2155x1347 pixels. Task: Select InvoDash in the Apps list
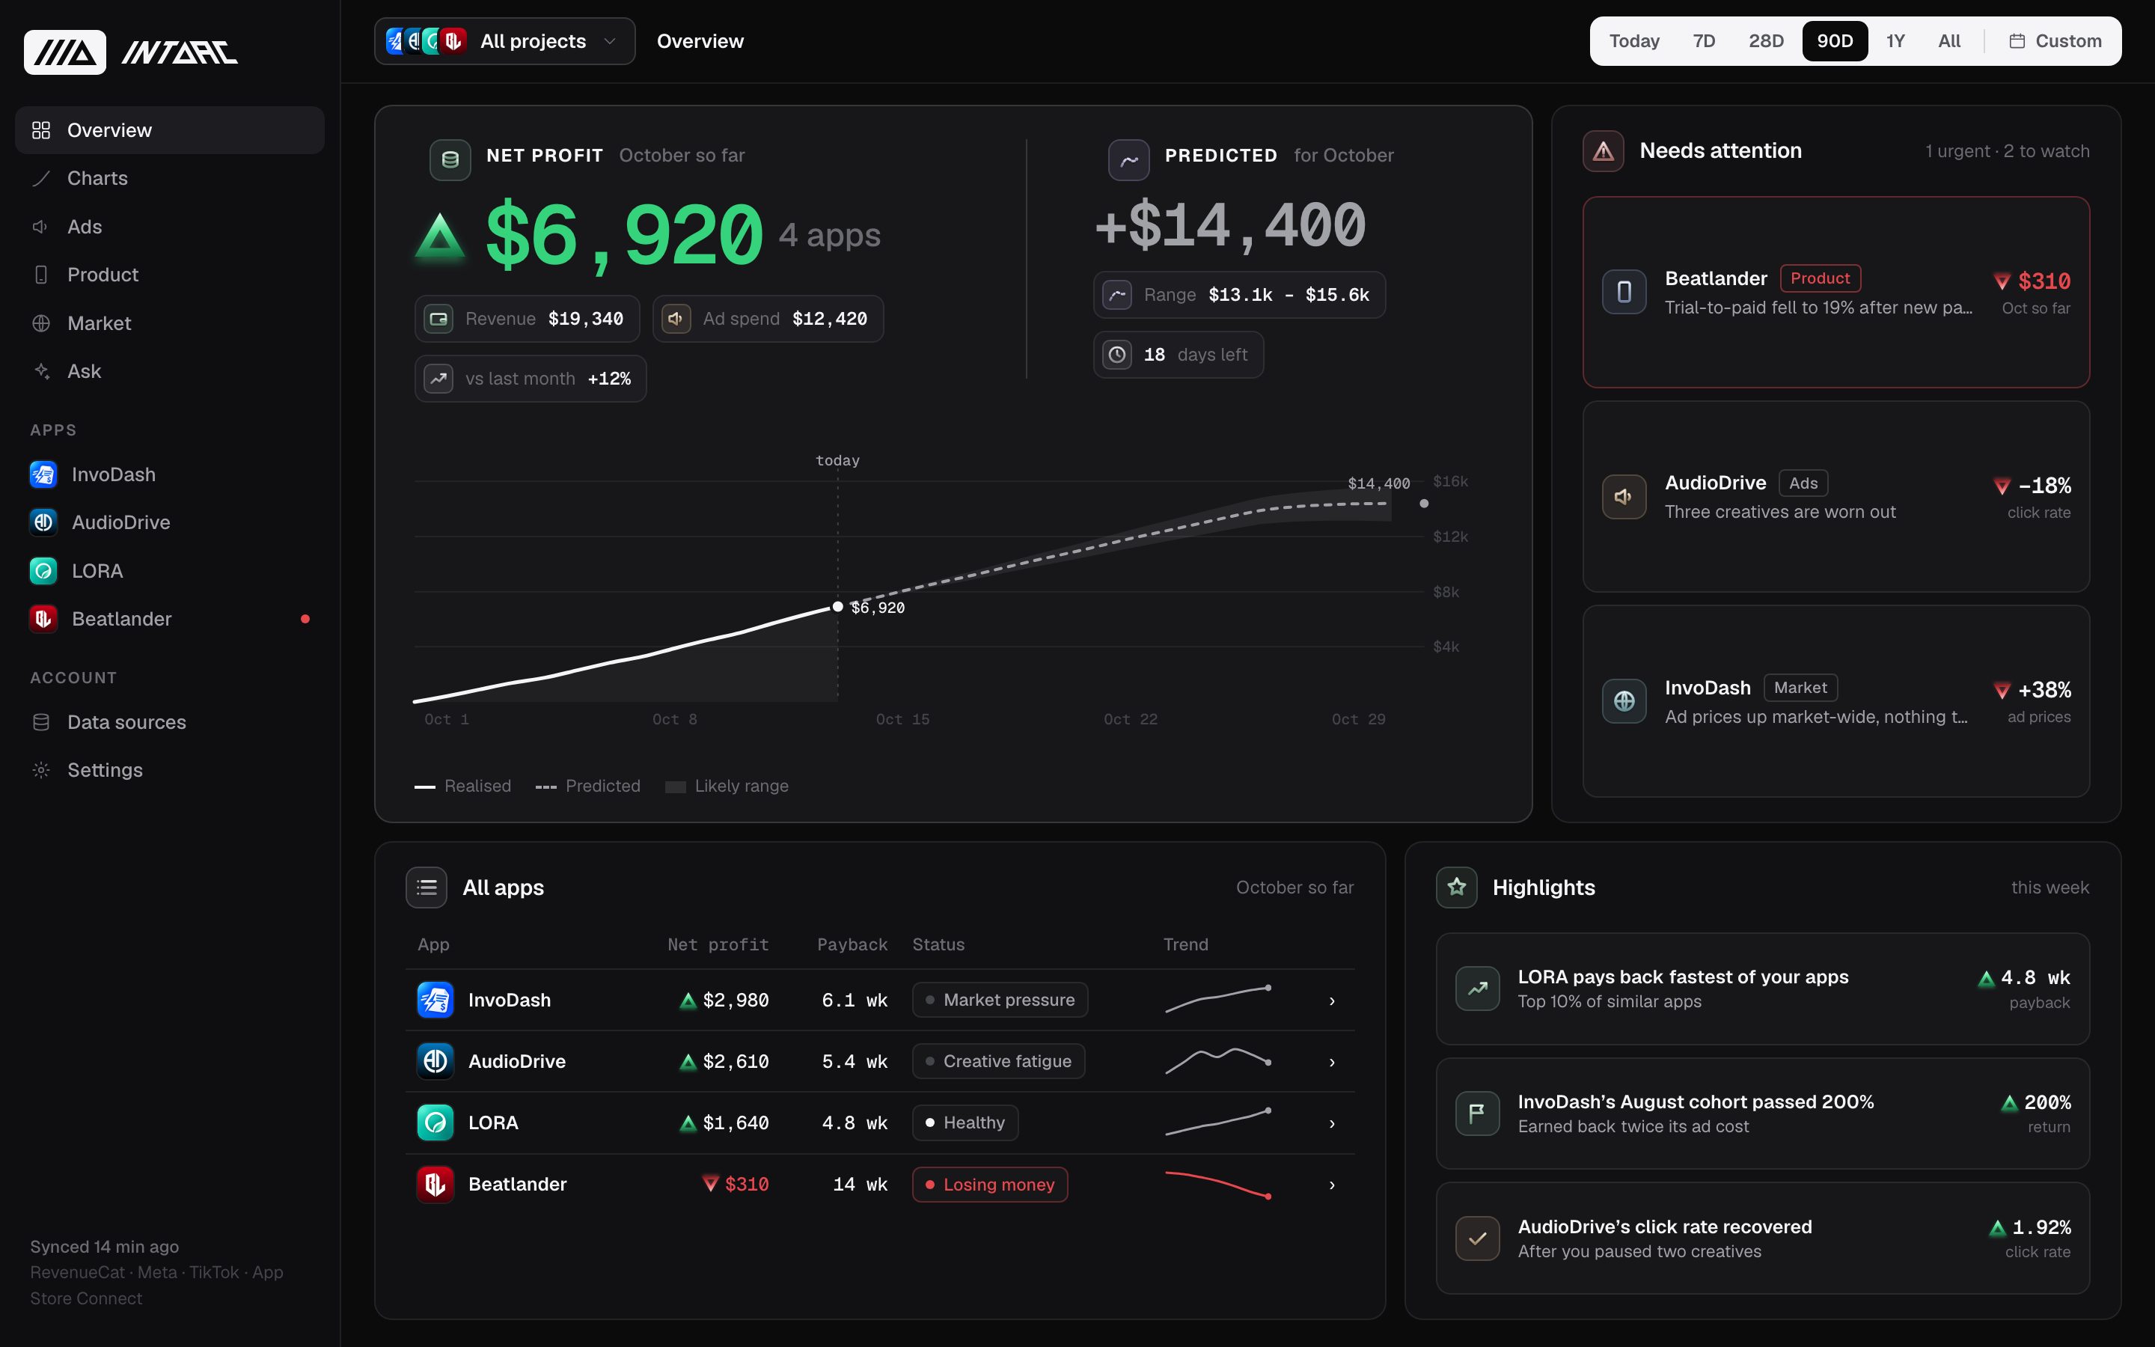170,474
